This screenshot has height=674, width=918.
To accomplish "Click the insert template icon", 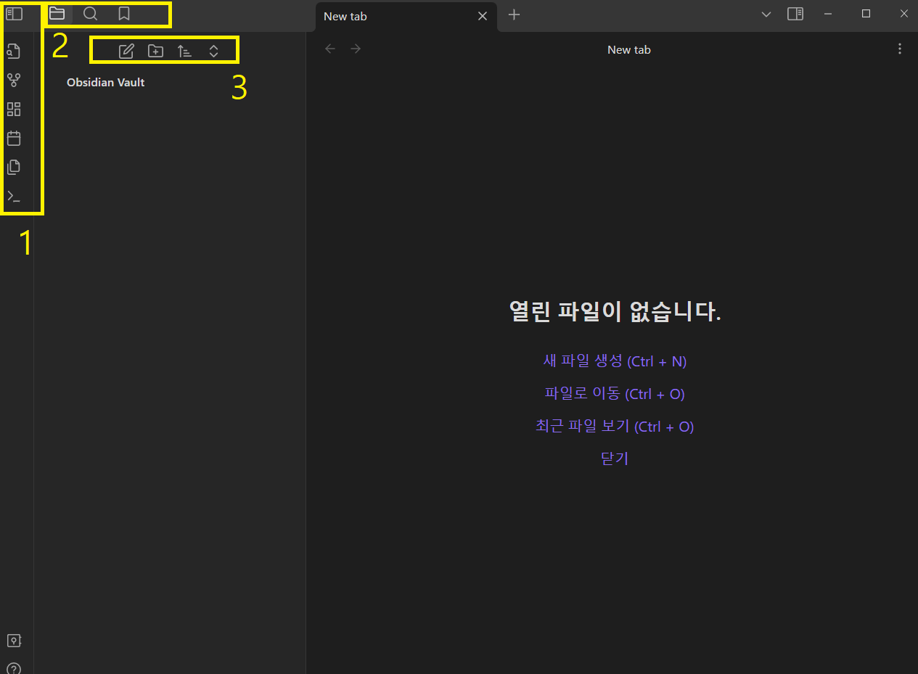I will [x=14, y=168].
